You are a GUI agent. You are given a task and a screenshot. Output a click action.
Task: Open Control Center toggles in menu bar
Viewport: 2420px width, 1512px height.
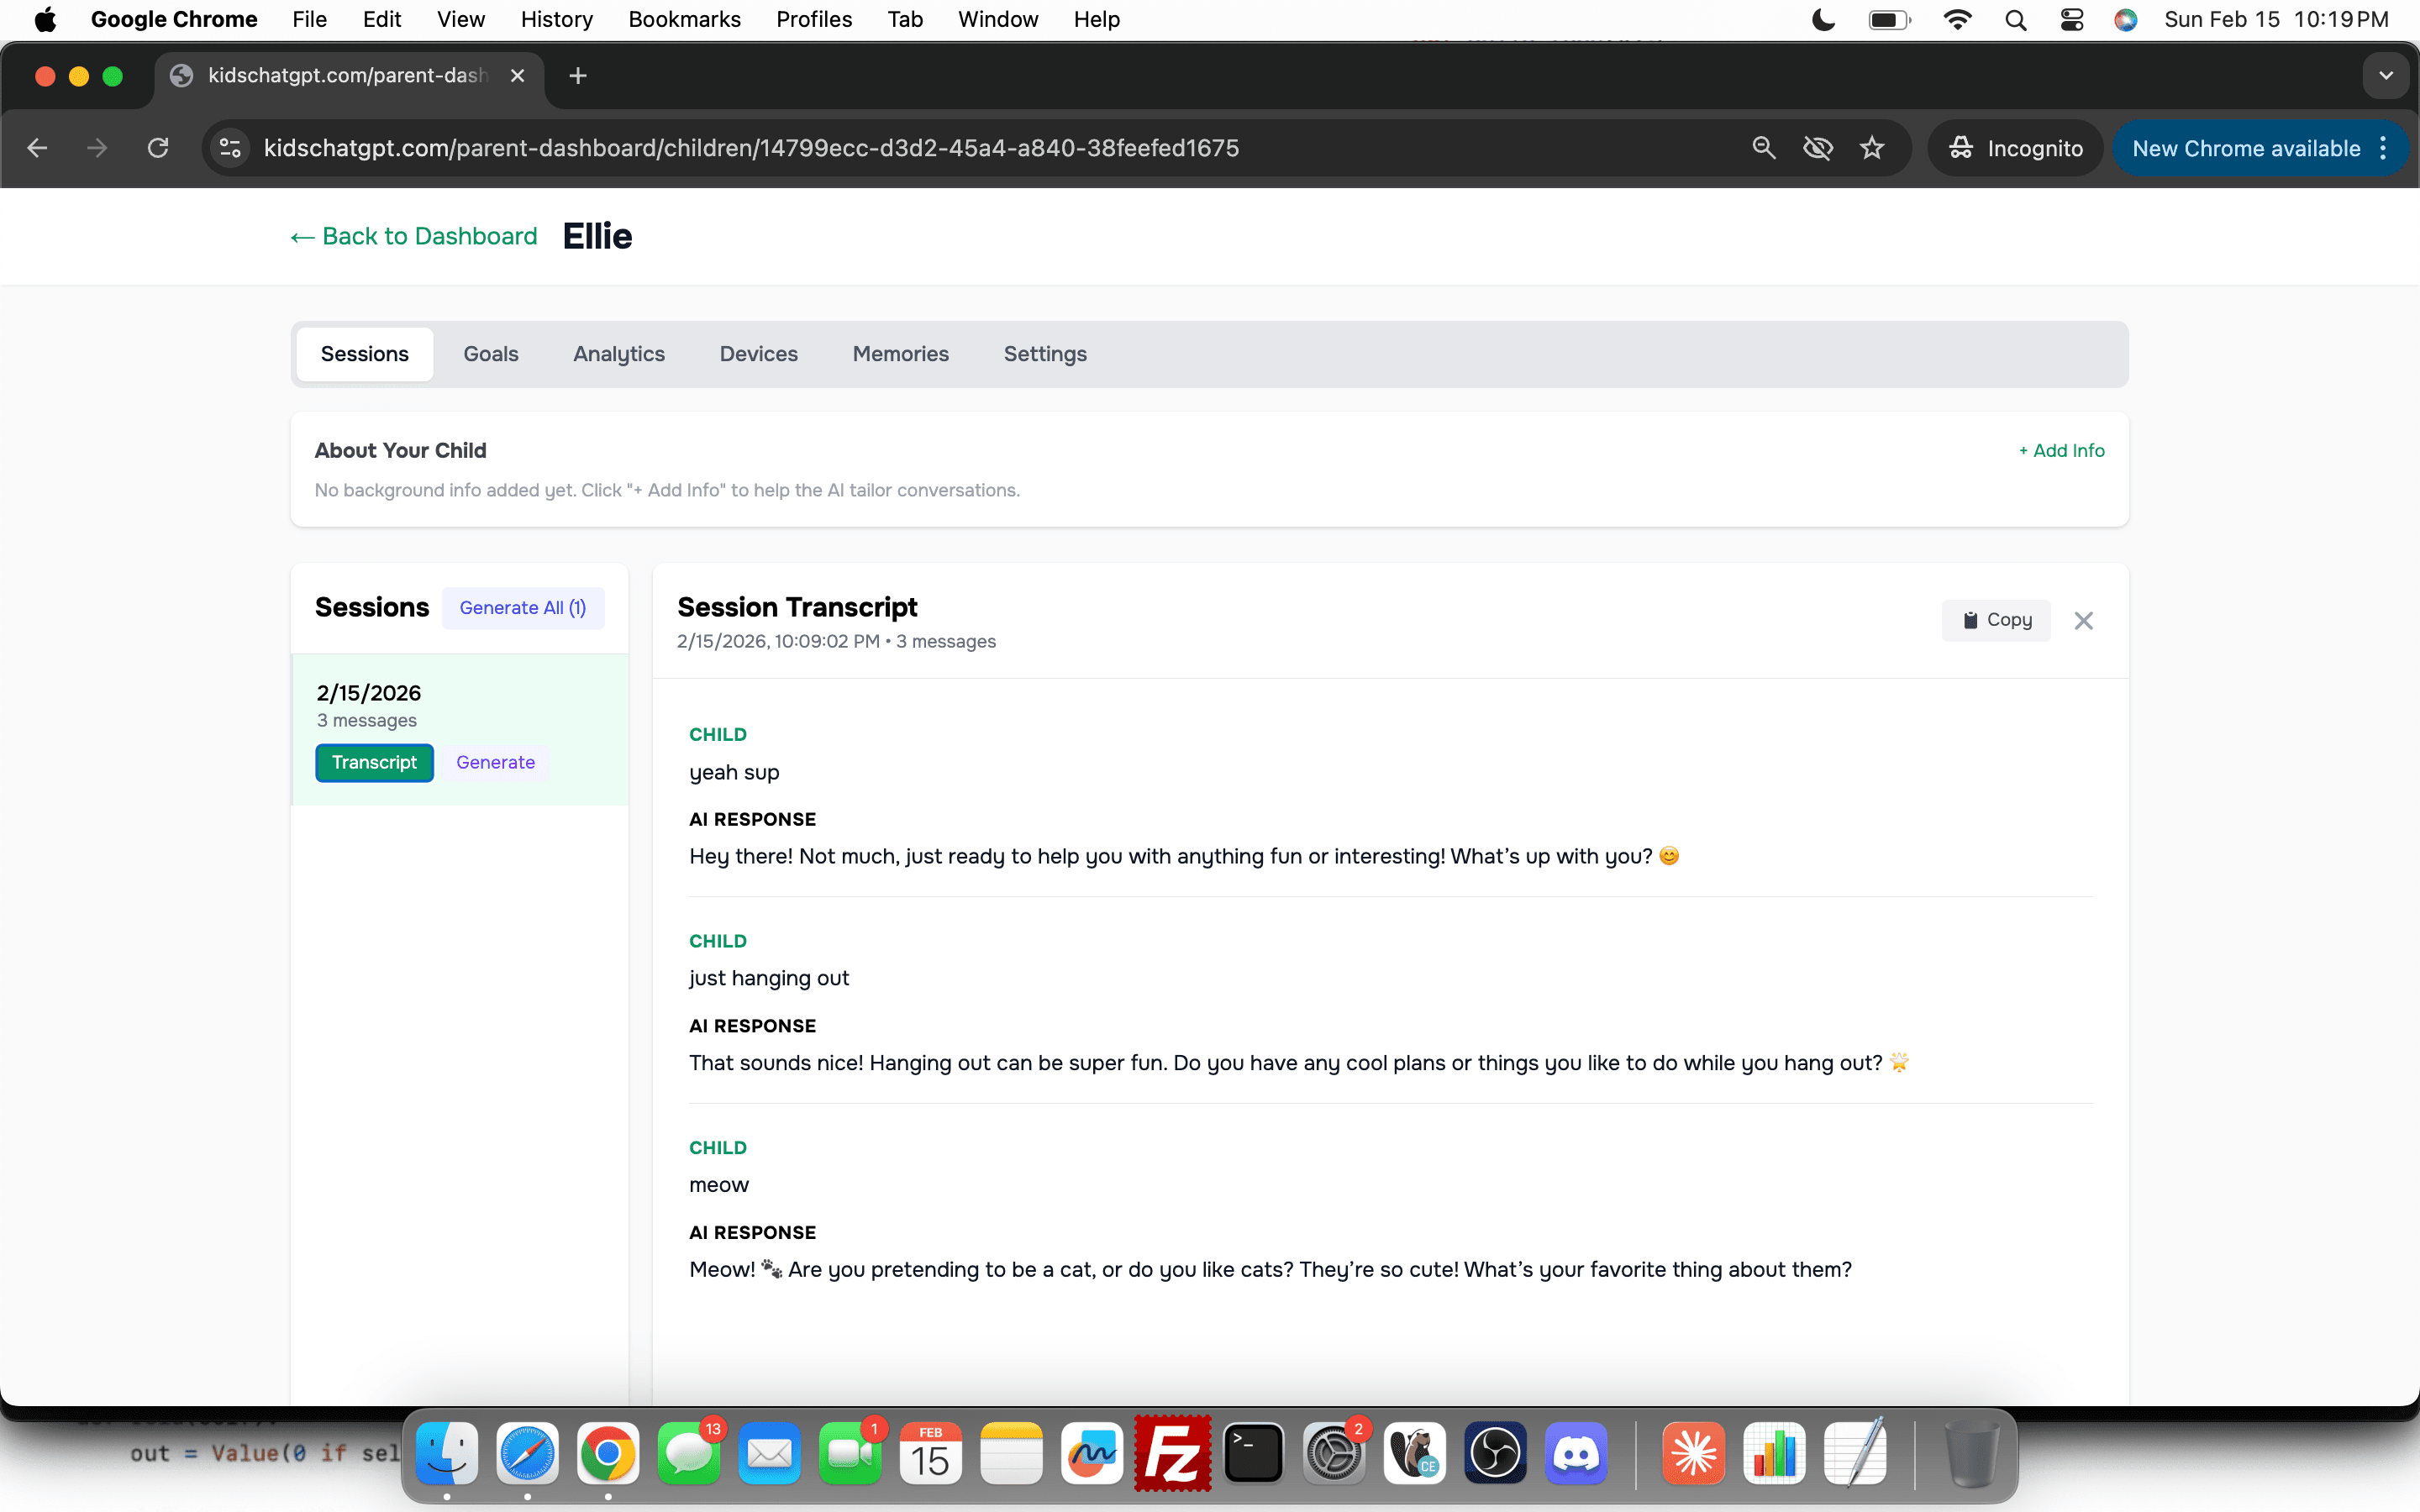[2071, 20]
